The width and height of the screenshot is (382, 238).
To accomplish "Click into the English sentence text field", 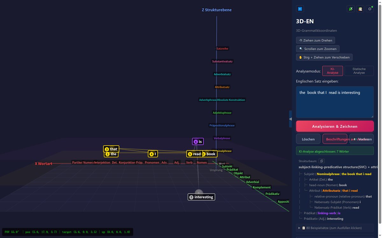I will 335,102.
